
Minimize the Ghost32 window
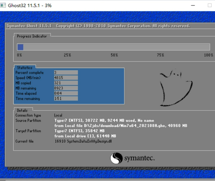(x=193, y=5)
